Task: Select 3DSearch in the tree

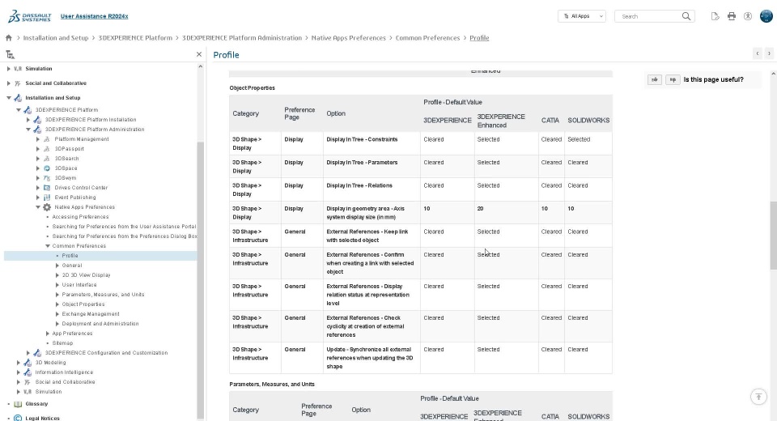Action: (x=66, y=159)
